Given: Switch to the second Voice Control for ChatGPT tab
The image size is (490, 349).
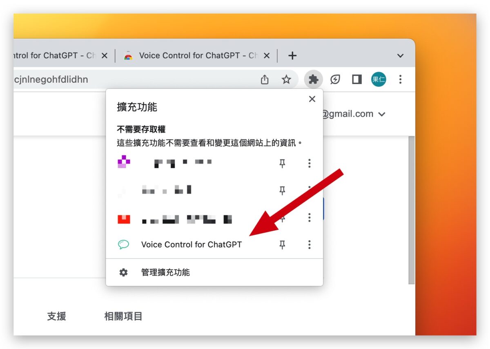Looking at the screenshot, I should [198, 55].
